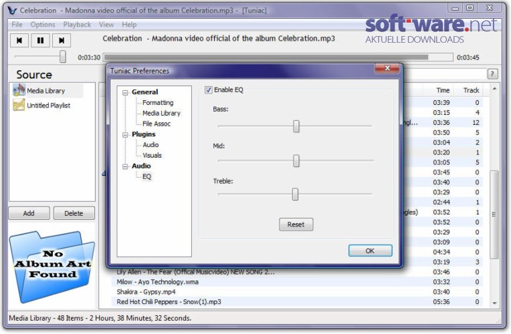Click the Untitled Playlist icon
This screenshot has width=511, height=334.
[19, 105]
